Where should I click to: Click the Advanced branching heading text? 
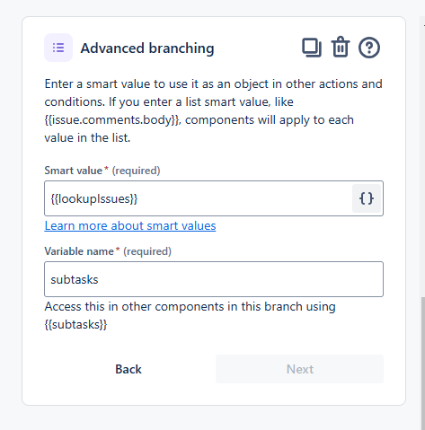click(x=147, y=48)
